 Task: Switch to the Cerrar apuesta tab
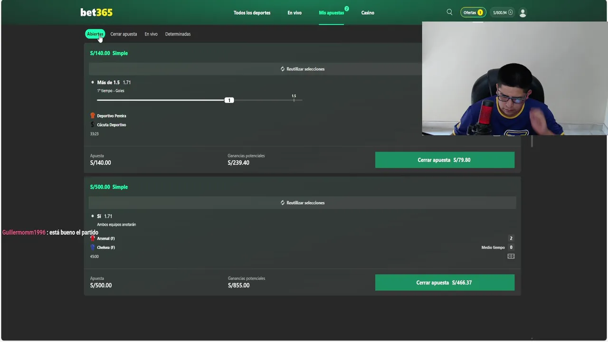coord(123,34)
